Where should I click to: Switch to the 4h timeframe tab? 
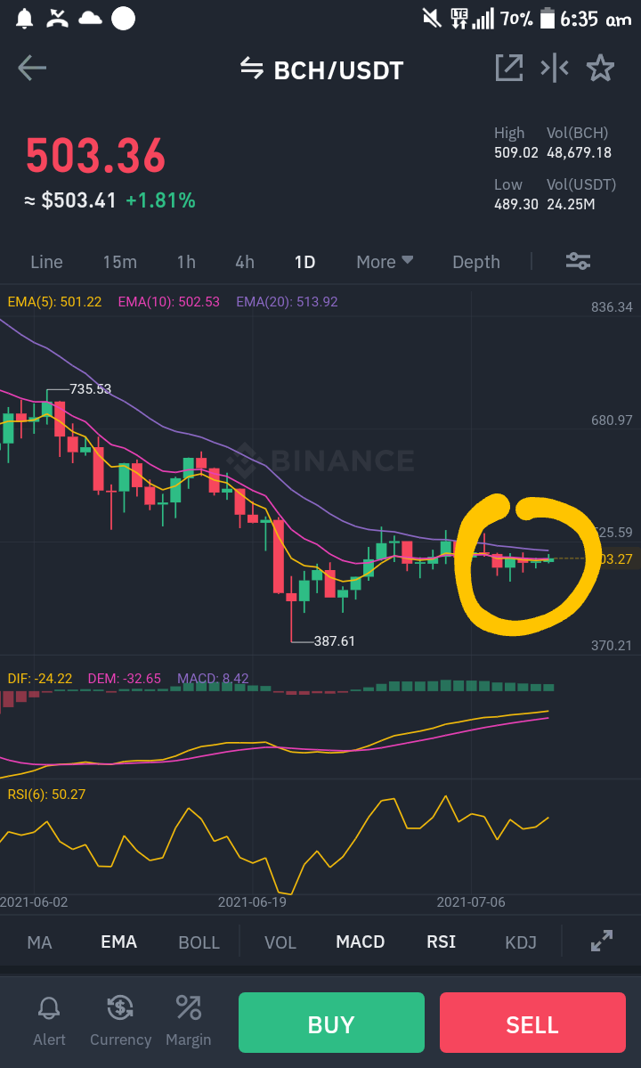coord(244,262)
